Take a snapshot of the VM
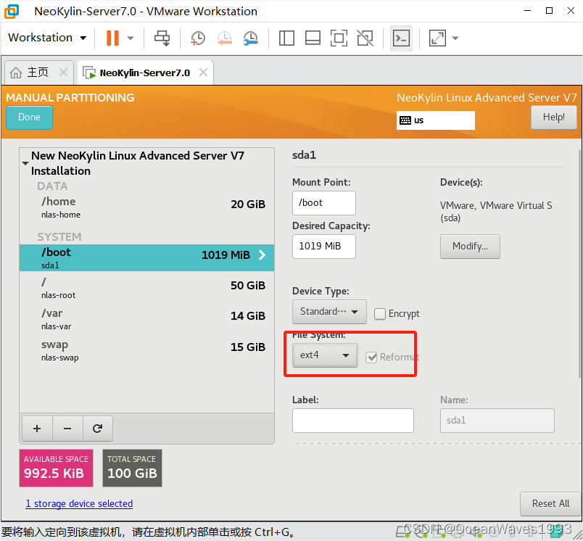 197,38
